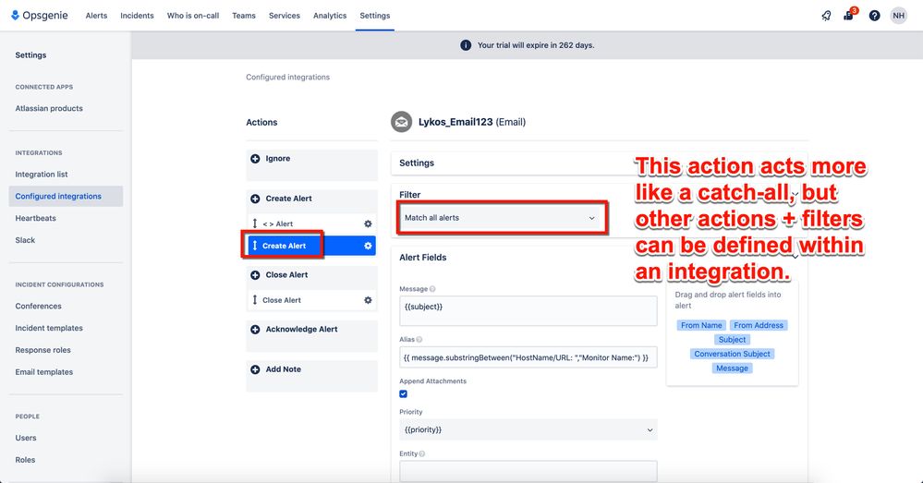Open Conferences in sidebar
The height and width of the screenshot is (483, 923).
point(38,306)
